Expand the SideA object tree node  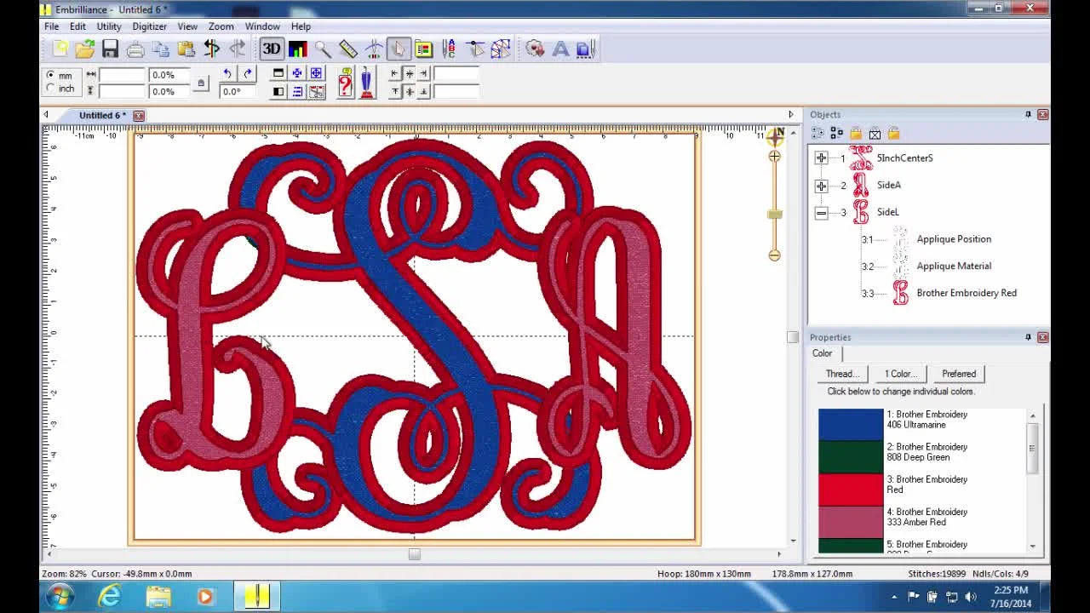click(821, 186)
